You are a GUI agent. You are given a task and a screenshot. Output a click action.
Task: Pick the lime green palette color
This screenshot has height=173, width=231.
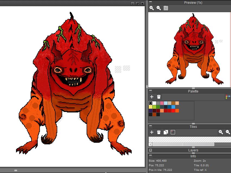click(154, 107)
